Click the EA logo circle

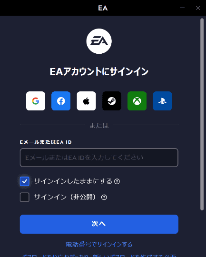(x=99, y=41)
